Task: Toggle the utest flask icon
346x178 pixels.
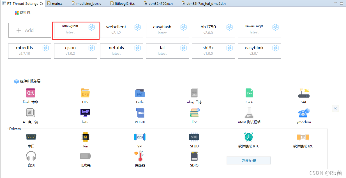Action: point(249,113)
